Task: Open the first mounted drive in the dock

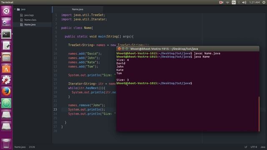Action: pos(6,115)
